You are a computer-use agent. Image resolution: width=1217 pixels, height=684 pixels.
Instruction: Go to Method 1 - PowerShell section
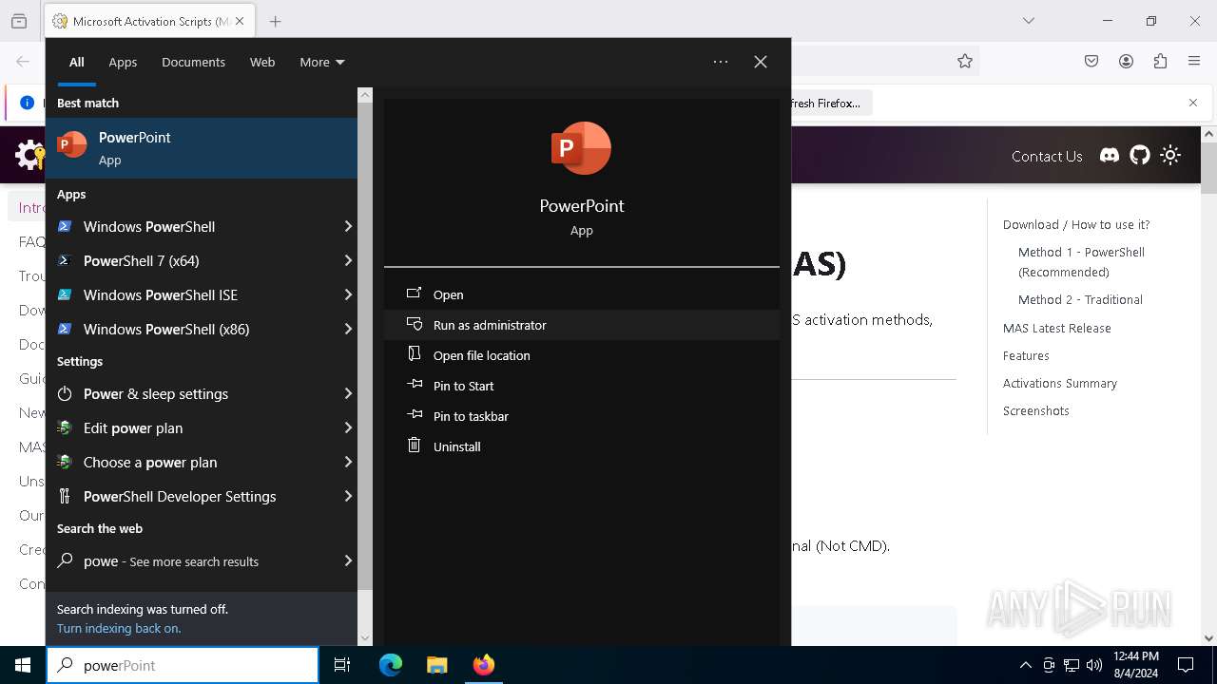pos(1081,262)
